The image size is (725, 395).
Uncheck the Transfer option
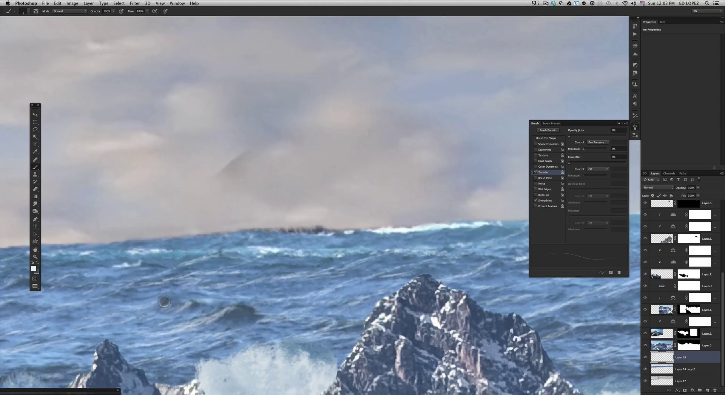[535, 172]
